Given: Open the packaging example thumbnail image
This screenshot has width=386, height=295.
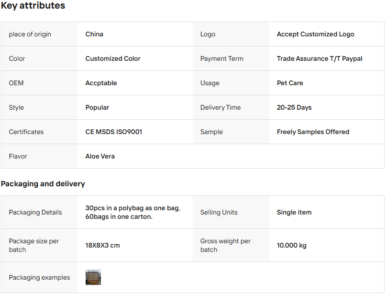Looking at the screenshot, I should tap(93, 277).
